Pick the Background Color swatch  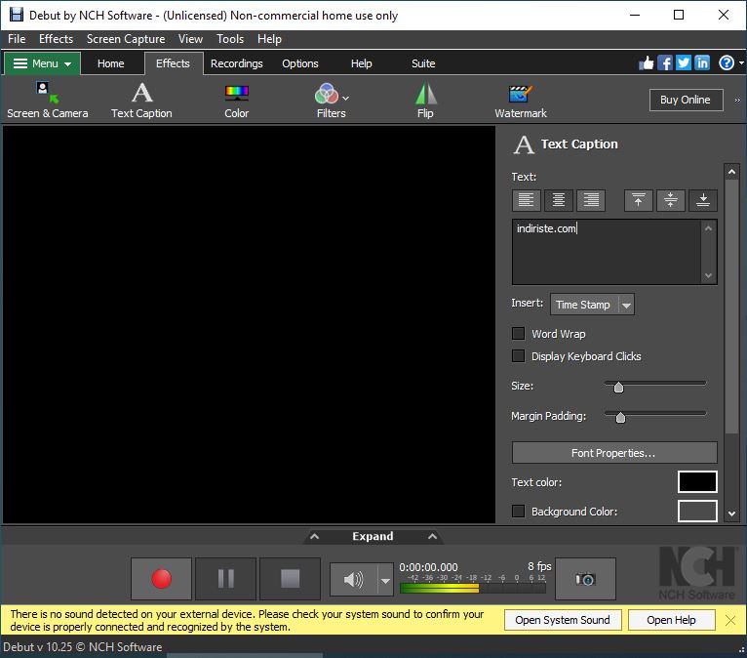(x=697, y=512)
